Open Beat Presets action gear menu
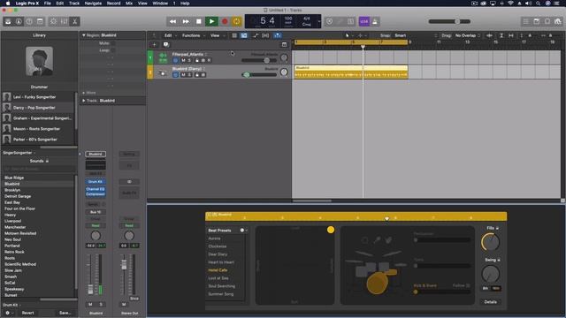566x318 pixels. pyautogui.click(x=244, y=230)
